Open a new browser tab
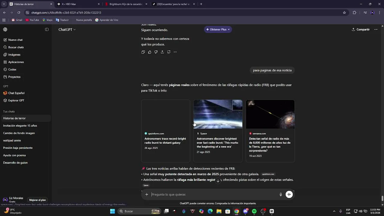 (201, 4)
